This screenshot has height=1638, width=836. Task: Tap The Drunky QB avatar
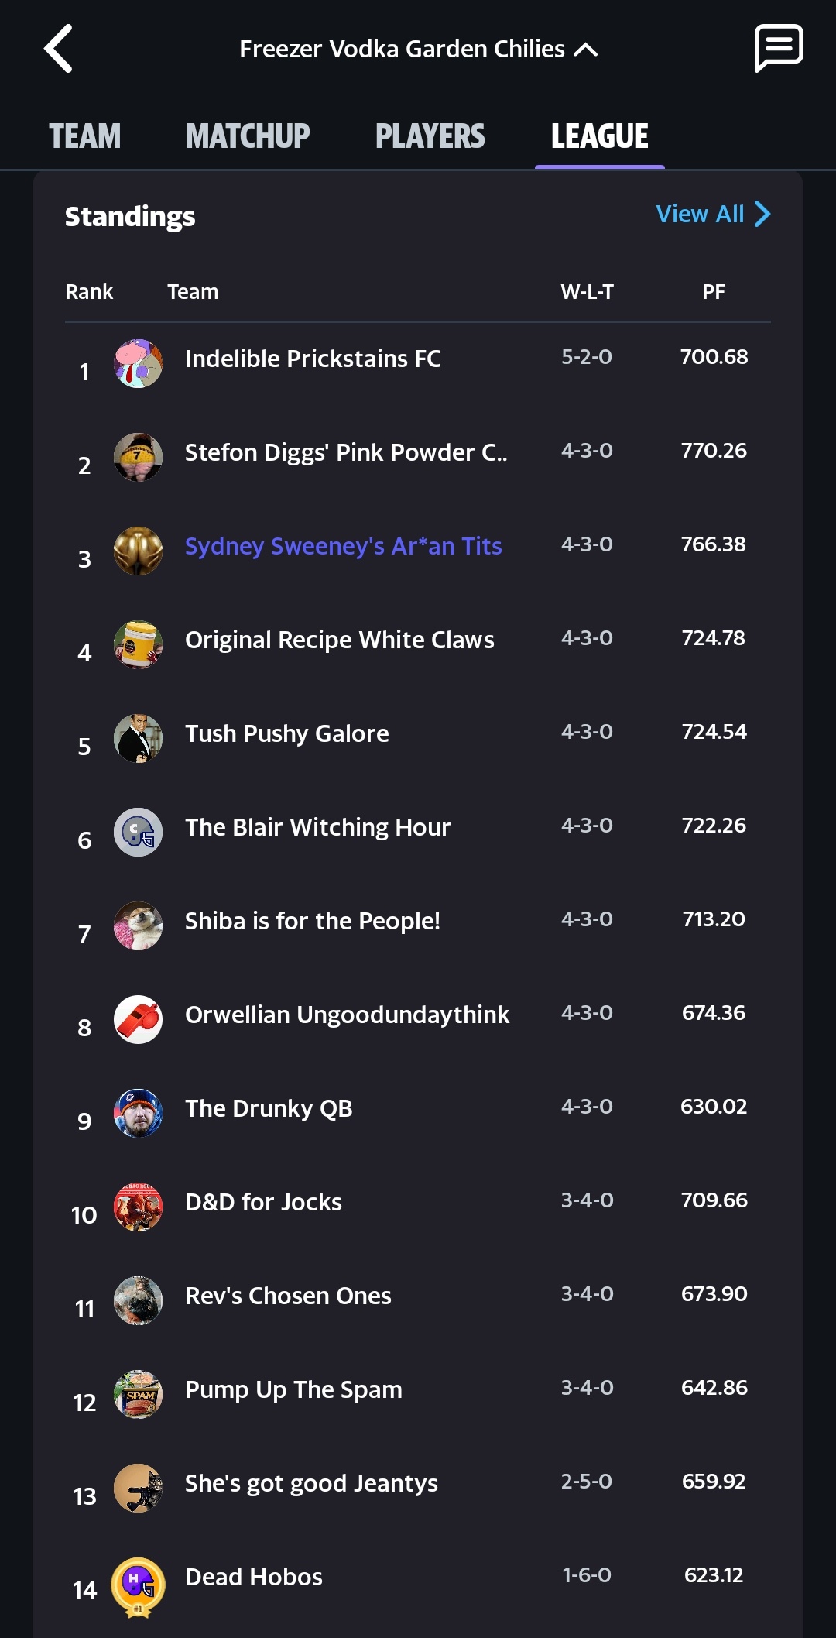tap(138, 1113)
